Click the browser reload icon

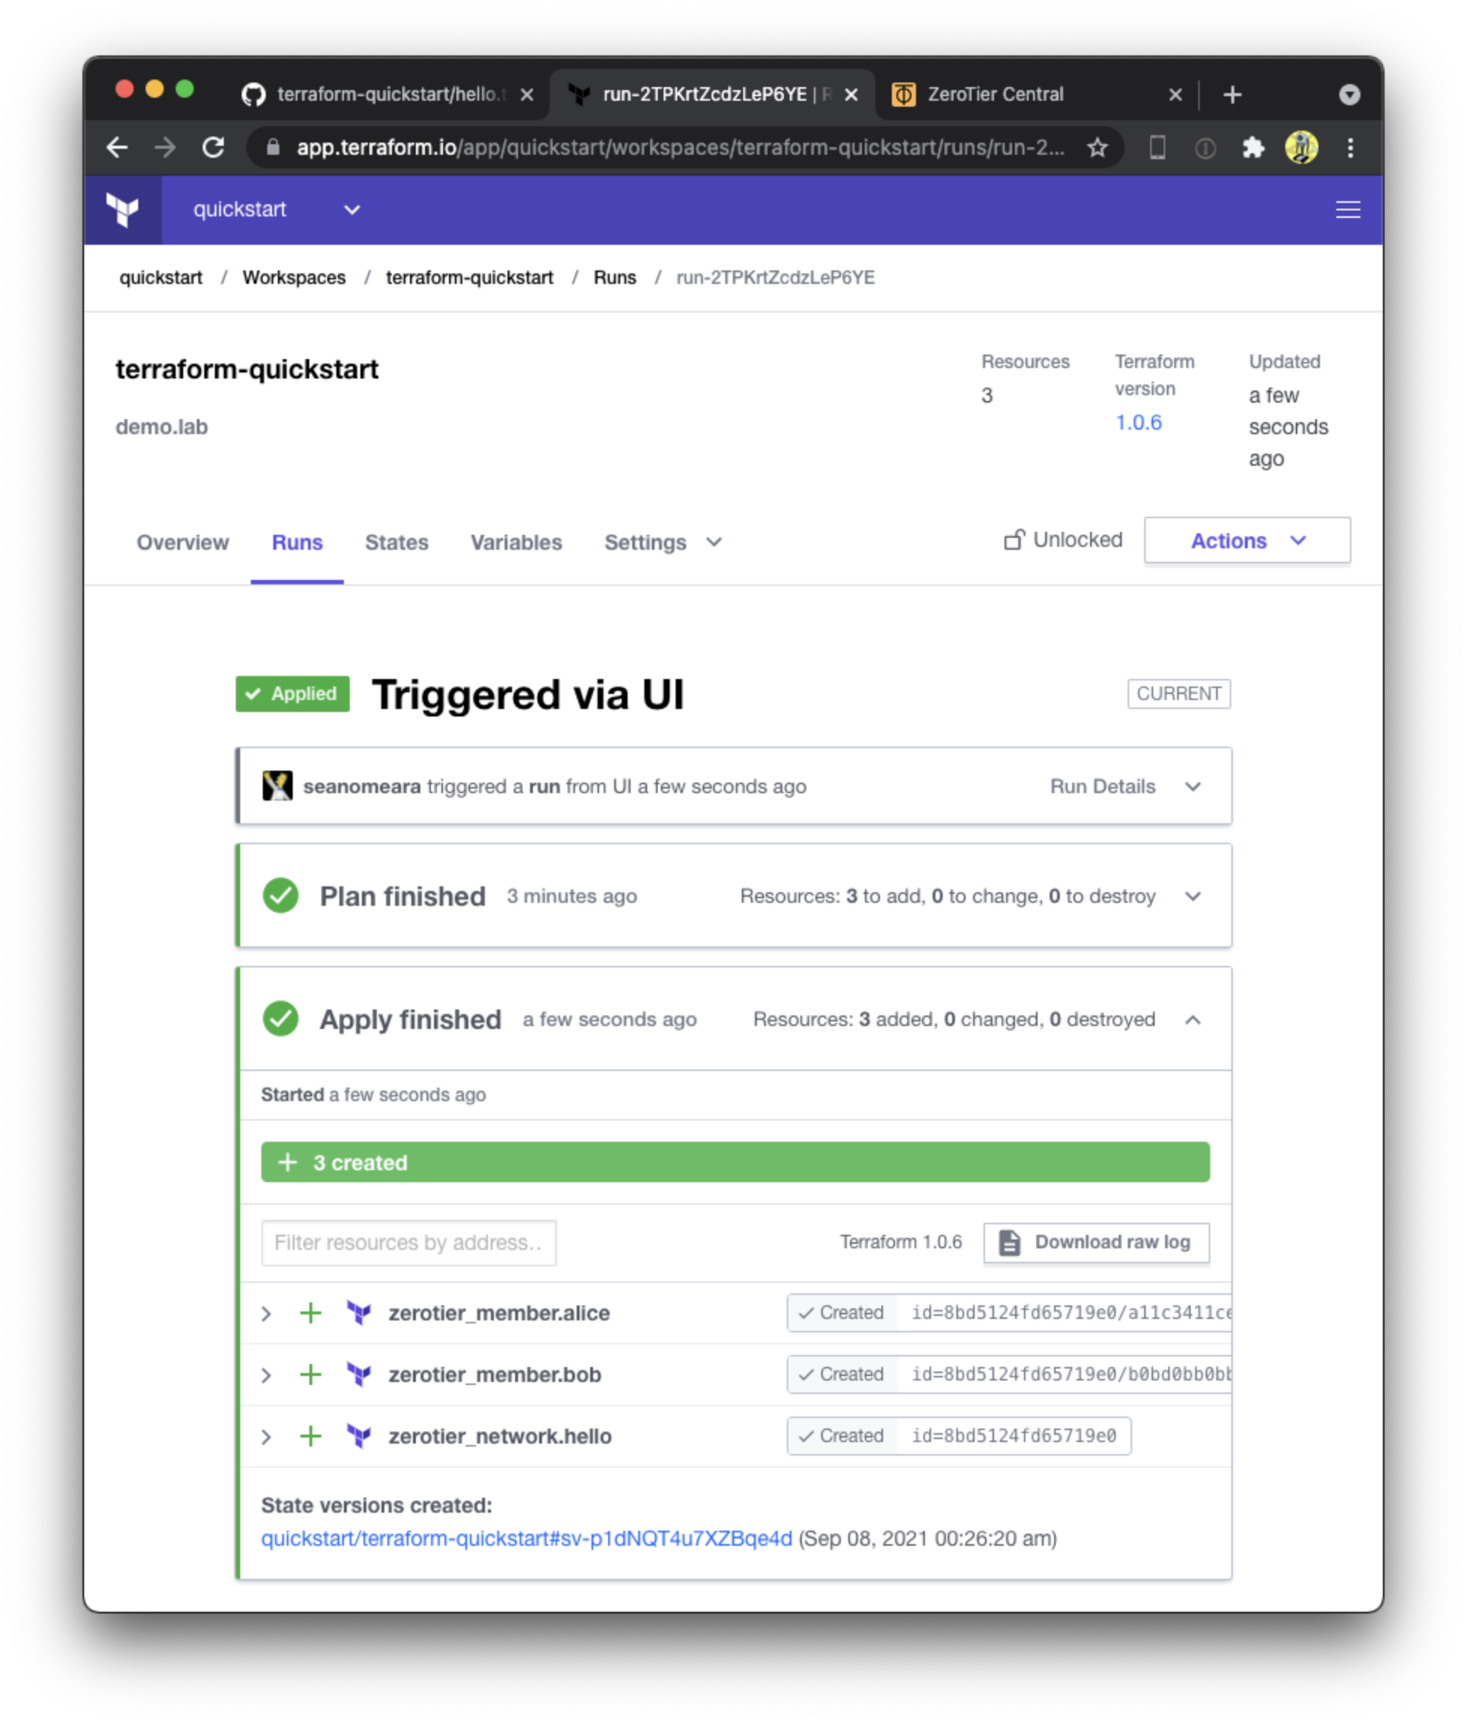point(214,148)
